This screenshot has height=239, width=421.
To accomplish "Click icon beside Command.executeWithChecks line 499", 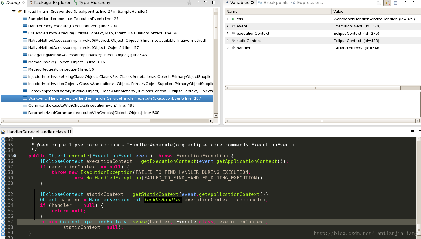I will pyautogui.click(x=25, y=105).
